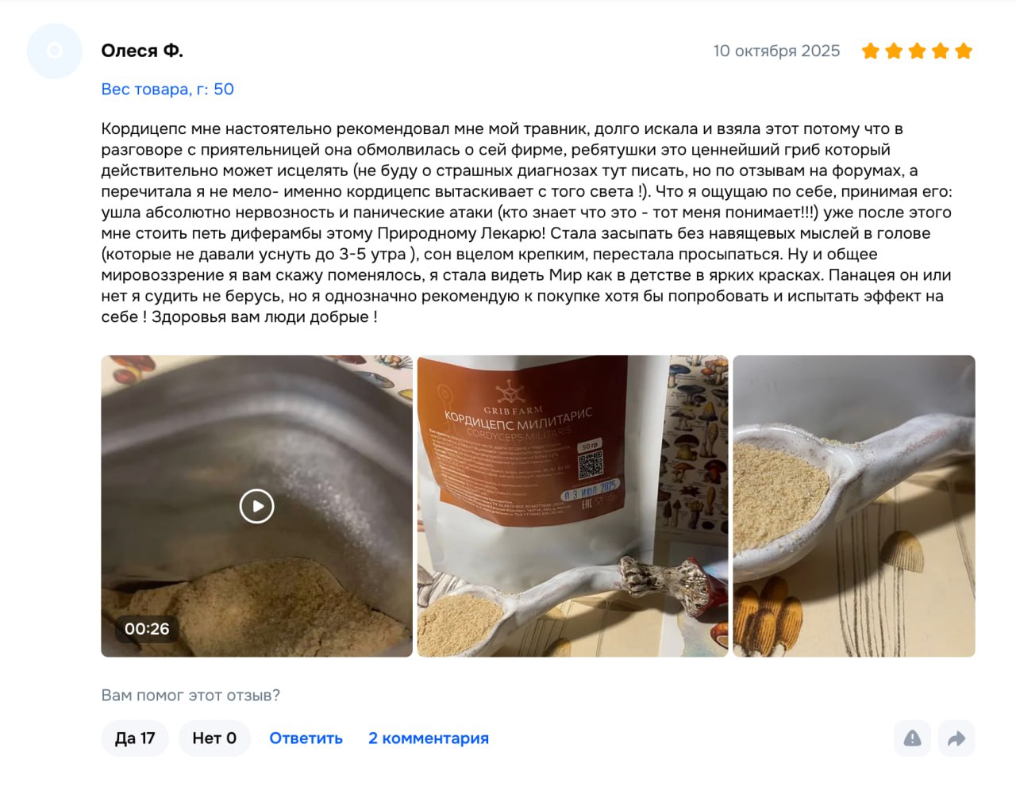
Task: Click the reviewer name Олеся Ф.
Action: (x=142, y=51)
